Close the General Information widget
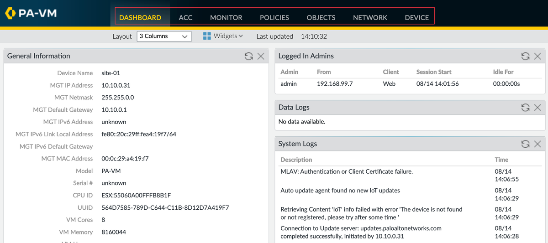 coord(261,56)
